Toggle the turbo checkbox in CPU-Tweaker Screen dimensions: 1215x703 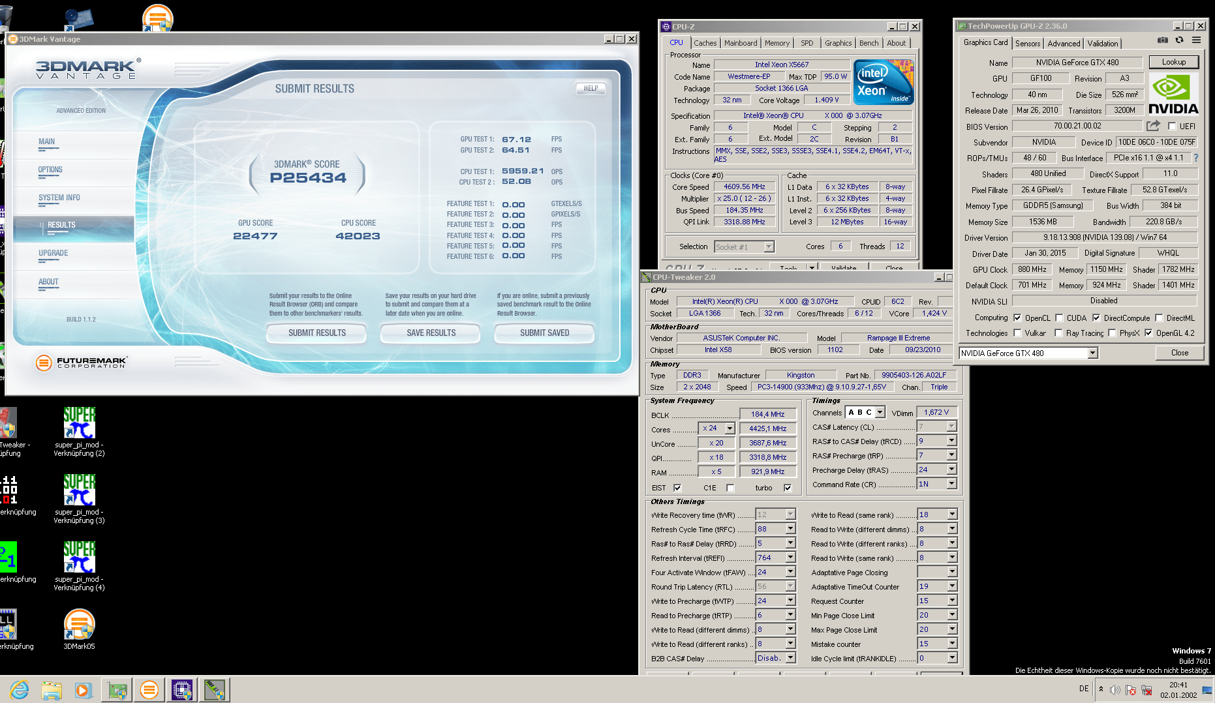(788, 488)
